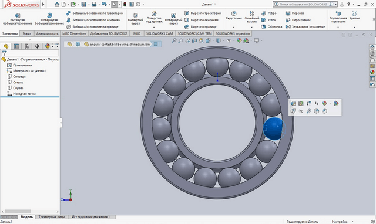Expand the SOLIDWORKS menu arrow
This screenshot has height=224, width=376.
point(43,4)
